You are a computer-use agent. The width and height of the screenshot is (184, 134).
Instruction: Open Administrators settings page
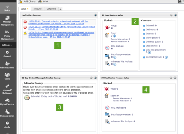tap(7, 65)
